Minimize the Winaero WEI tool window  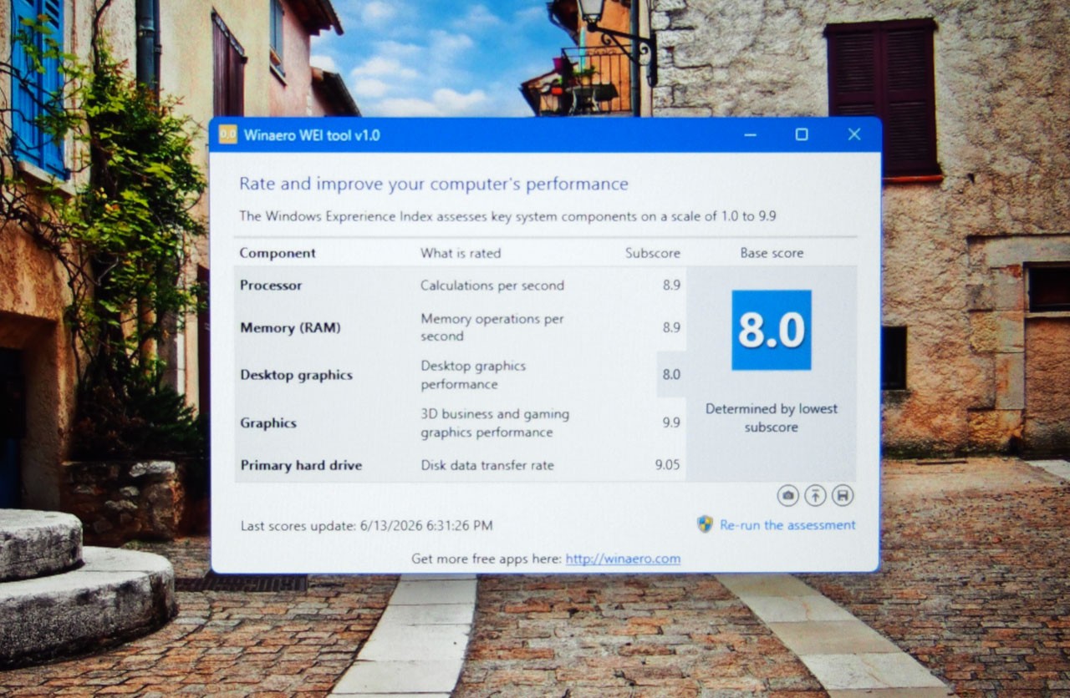(750, 134)
